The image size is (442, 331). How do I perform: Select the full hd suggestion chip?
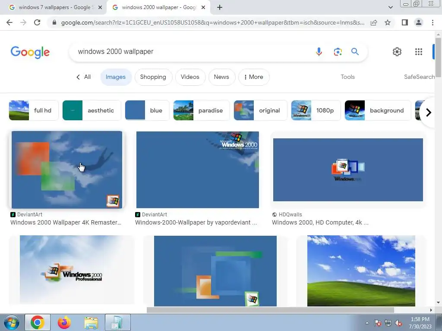(34, 110)
